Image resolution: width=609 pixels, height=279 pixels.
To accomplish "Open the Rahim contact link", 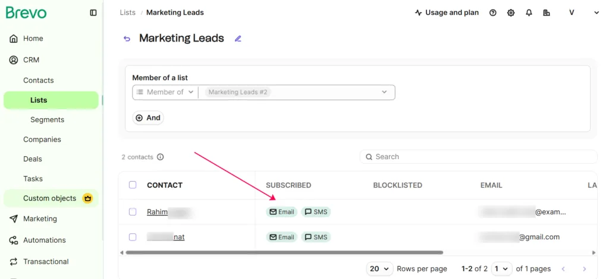I will tap(157, 212).
